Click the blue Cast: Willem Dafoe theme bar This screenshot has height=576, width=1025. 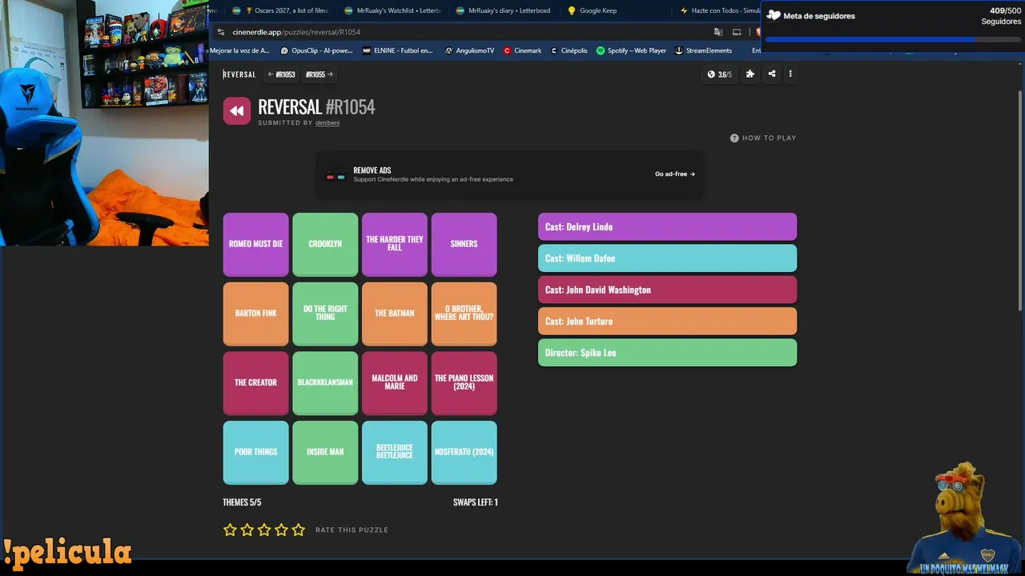tap(667, 258)
